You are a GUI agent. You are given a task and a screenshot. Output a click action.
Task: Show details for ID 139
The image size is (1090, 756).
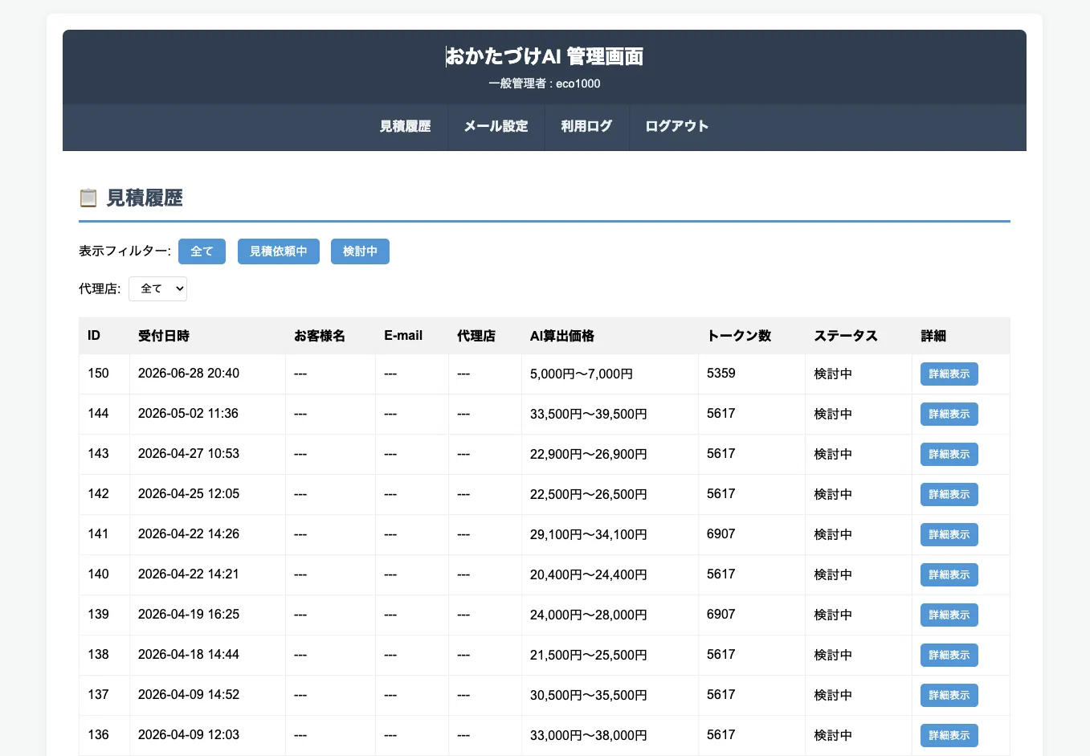(x=949, y=615)
